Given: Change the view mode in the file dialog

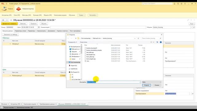Looking at the screenshot, I should pos(151,42).
